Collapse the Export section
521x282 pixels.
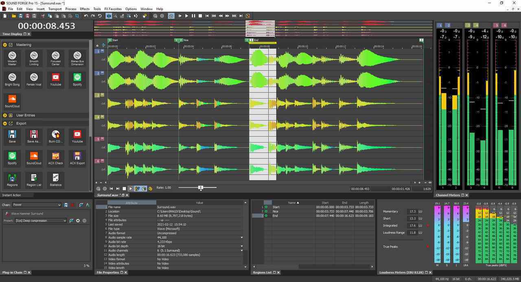5,123
